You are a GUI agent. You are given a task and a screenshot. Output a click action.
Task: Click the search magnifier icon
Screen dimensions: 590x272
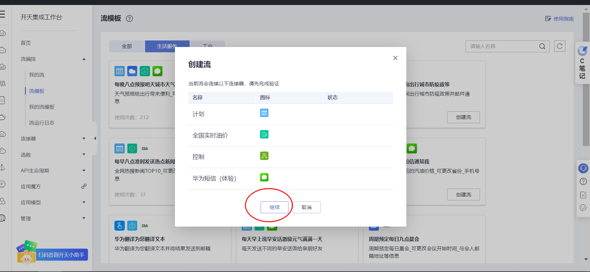542,46
